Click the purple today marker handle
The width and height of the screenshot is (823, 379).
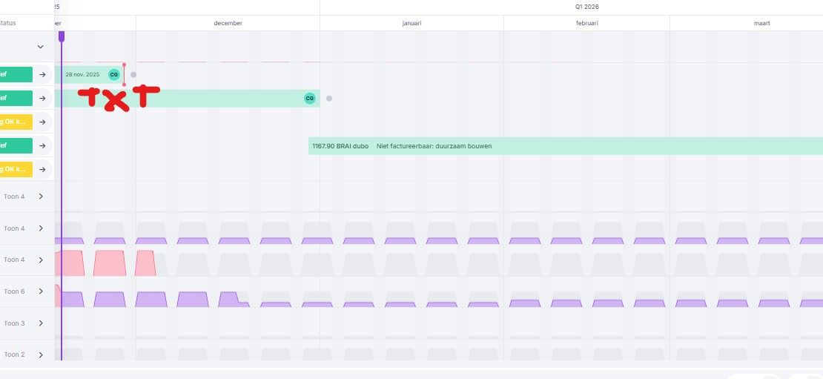pos(62,36)
